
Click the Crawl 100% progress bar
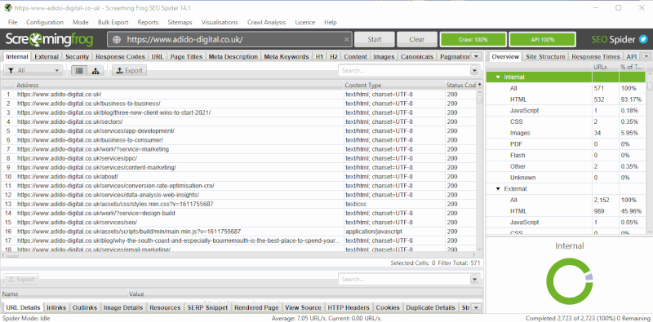473,39
